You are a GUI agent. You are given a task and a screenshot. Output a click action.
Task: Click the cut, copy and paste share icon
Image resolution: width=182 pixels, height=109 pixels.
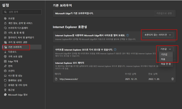[5, 37]
